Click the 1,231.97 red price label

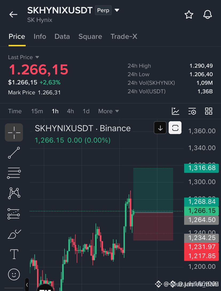202,247
